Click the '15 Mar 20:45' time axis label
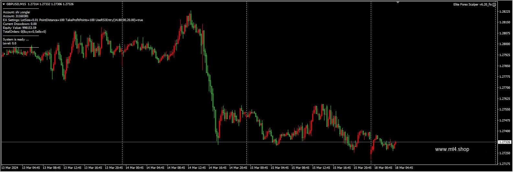Image resolution: width=513 pixels, height=172 pixels. [363, 168]
